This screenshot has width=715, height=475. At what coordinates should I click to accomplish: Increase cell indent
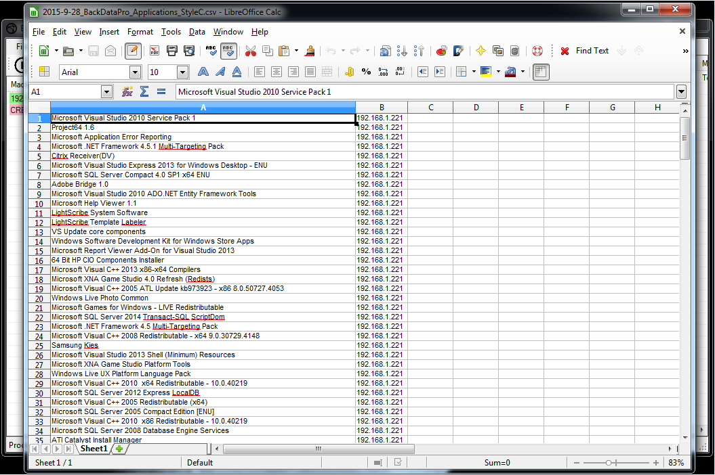(x=440, y=72)
